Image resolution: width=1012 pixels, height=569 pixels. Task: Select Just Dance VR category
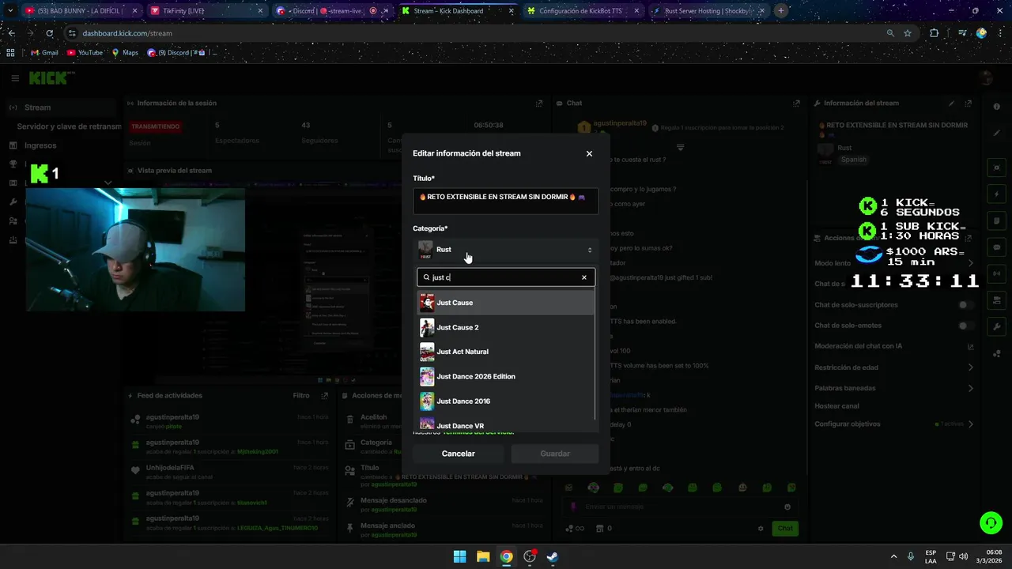coord(505,425)
